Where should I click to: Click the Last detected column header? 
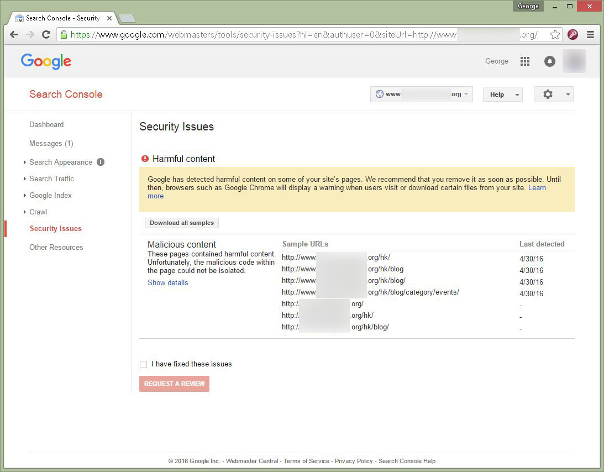[x=542, y=244]
